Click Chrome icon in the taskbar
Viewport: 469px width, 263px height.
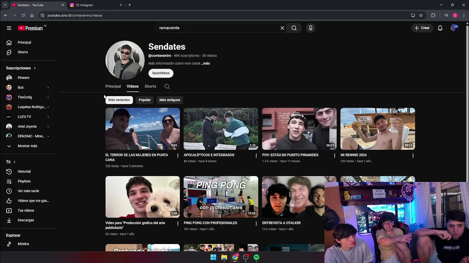click(235, 258)
